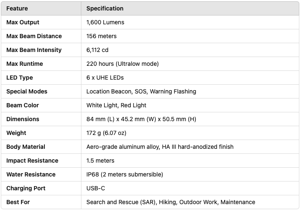Select the Feature column header
Image resolution: width=301 pixels, height=210 pixels.
[x=17, y=8]
